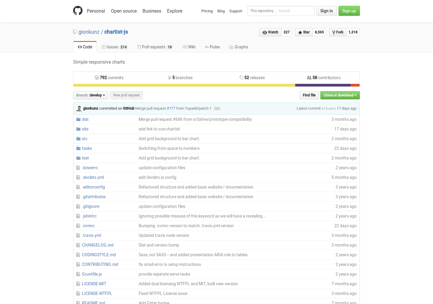Open the 5 branches link

[x=181, y=78]
